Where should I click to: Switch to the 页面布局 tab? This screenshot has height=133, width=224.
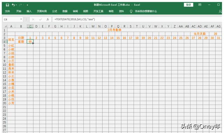click(x=42, y=11)
